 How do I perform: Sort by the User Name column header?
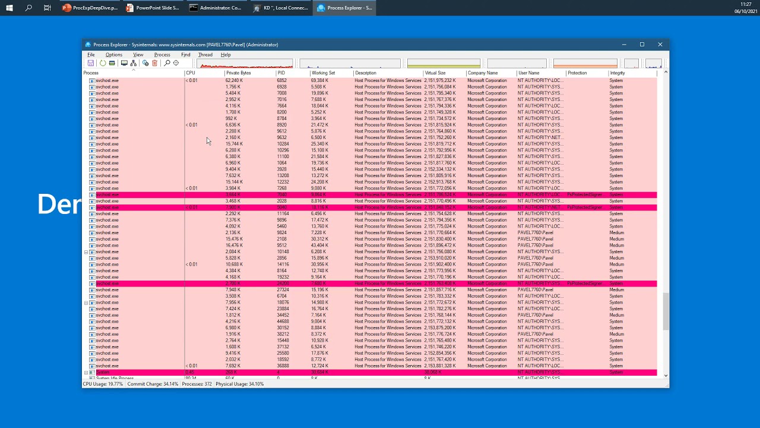point(541,73)
